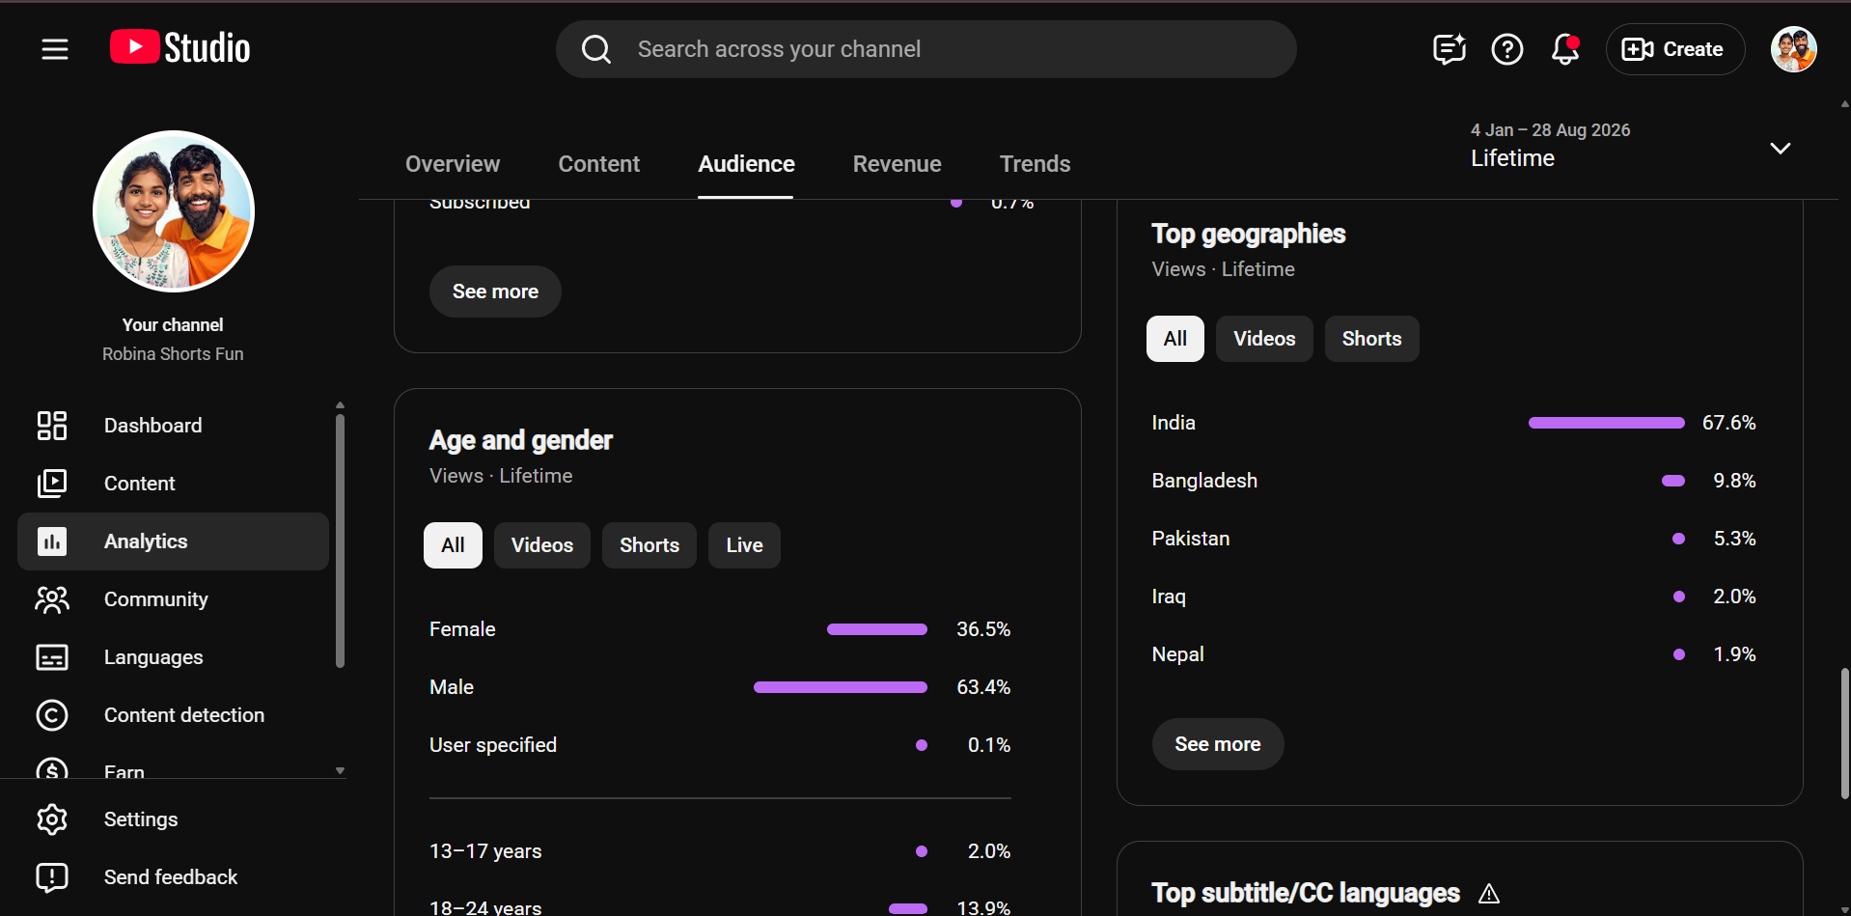Open the account avatar menu
The height and width of the screenshot is (916, 1851).
pos(1794,49)
